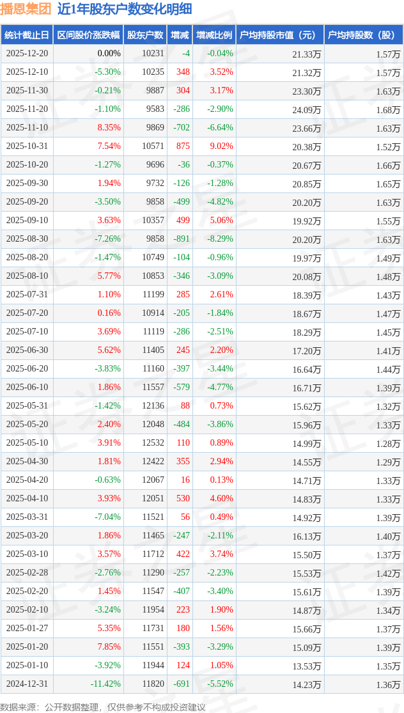The height and width of the screenshot is (713, 404).
Task: Select the 9.02% change ratio cell
Action: point(222,146)
